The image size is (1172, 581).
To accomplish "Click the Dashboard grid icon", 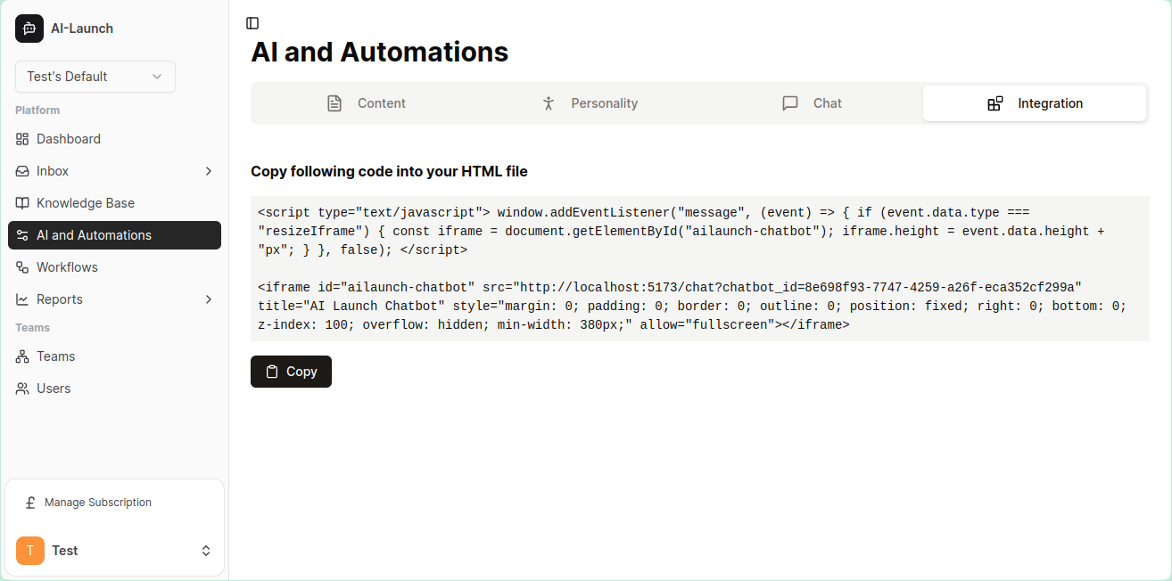I will tap(22, 139).
